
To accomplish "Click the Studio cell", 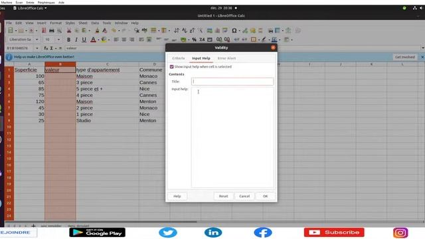I will pos(108,121).
